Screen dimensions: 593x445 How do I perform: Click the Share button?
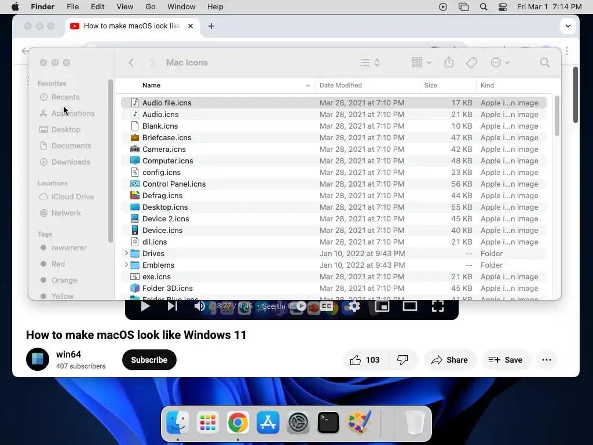pos(449,360)
